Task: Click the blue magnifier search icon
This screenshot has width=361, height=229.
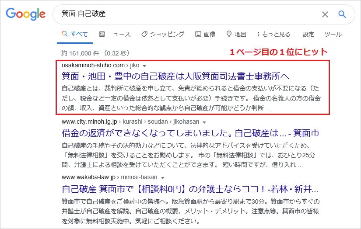Action: [342, 14]
